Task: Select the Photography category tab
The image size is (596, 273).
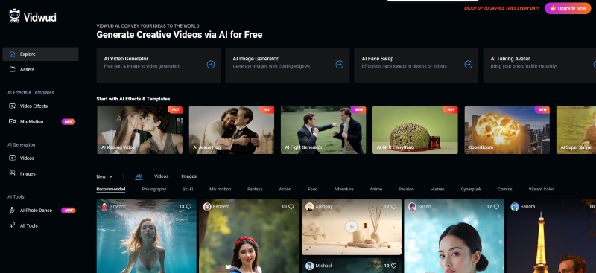Action: coord(154,189)
